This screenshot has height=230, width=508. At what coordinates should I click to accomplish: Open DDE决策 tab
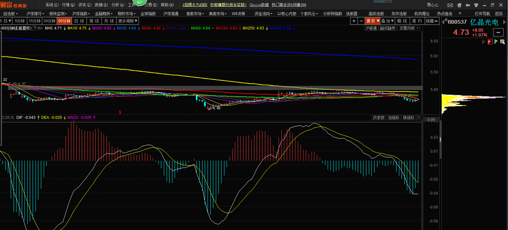click(238, 14)
